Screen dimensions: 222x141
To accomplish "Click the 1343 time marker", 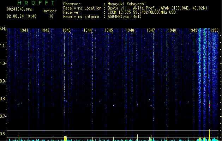I will [x=66, y=30].
